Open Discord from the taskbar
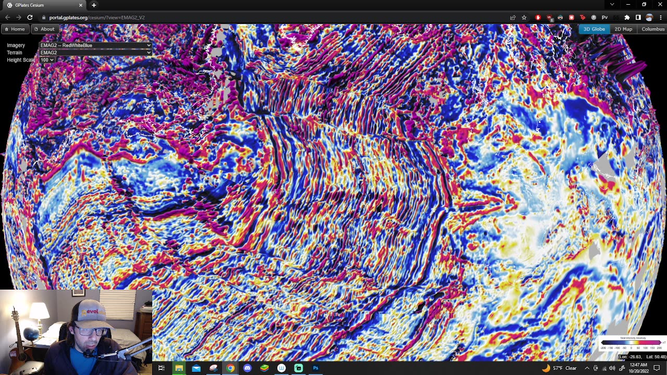This screenshot has height=375, width=667. pyautogui.click(x=248, y=368)
